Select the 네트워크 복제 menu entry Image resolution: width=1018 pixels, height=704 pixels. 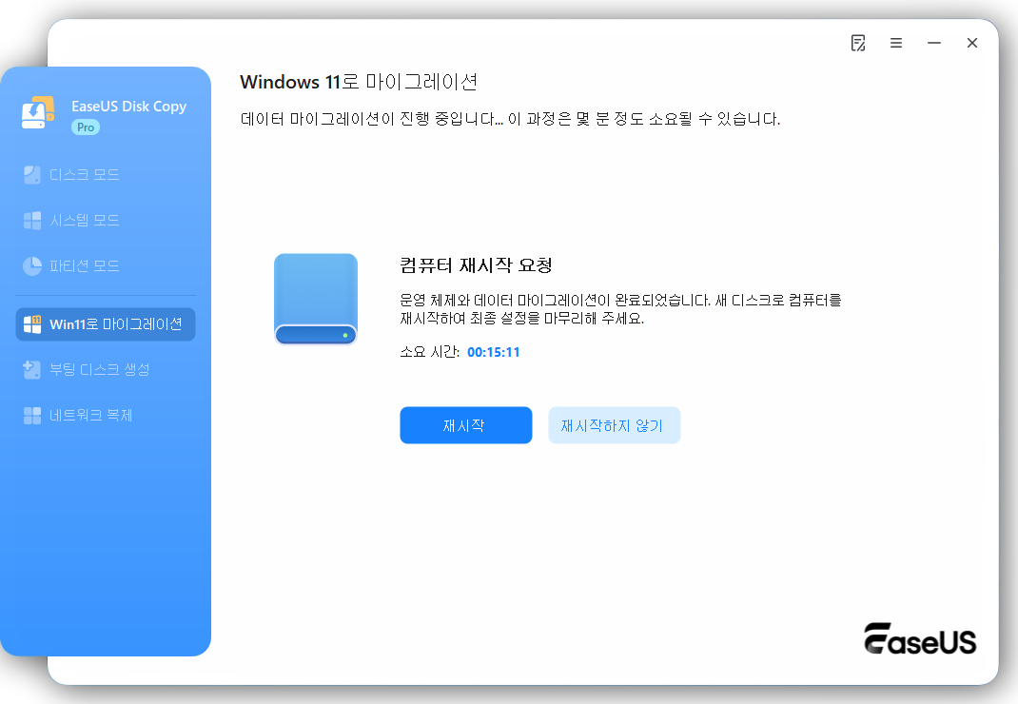point(103,415)
